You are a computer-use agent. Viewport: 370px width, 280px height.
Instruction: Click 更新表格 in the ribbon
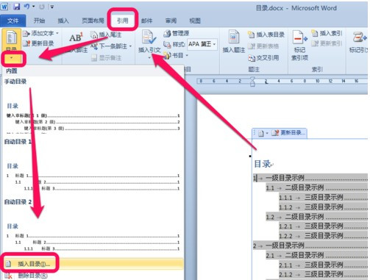(263, 46)
